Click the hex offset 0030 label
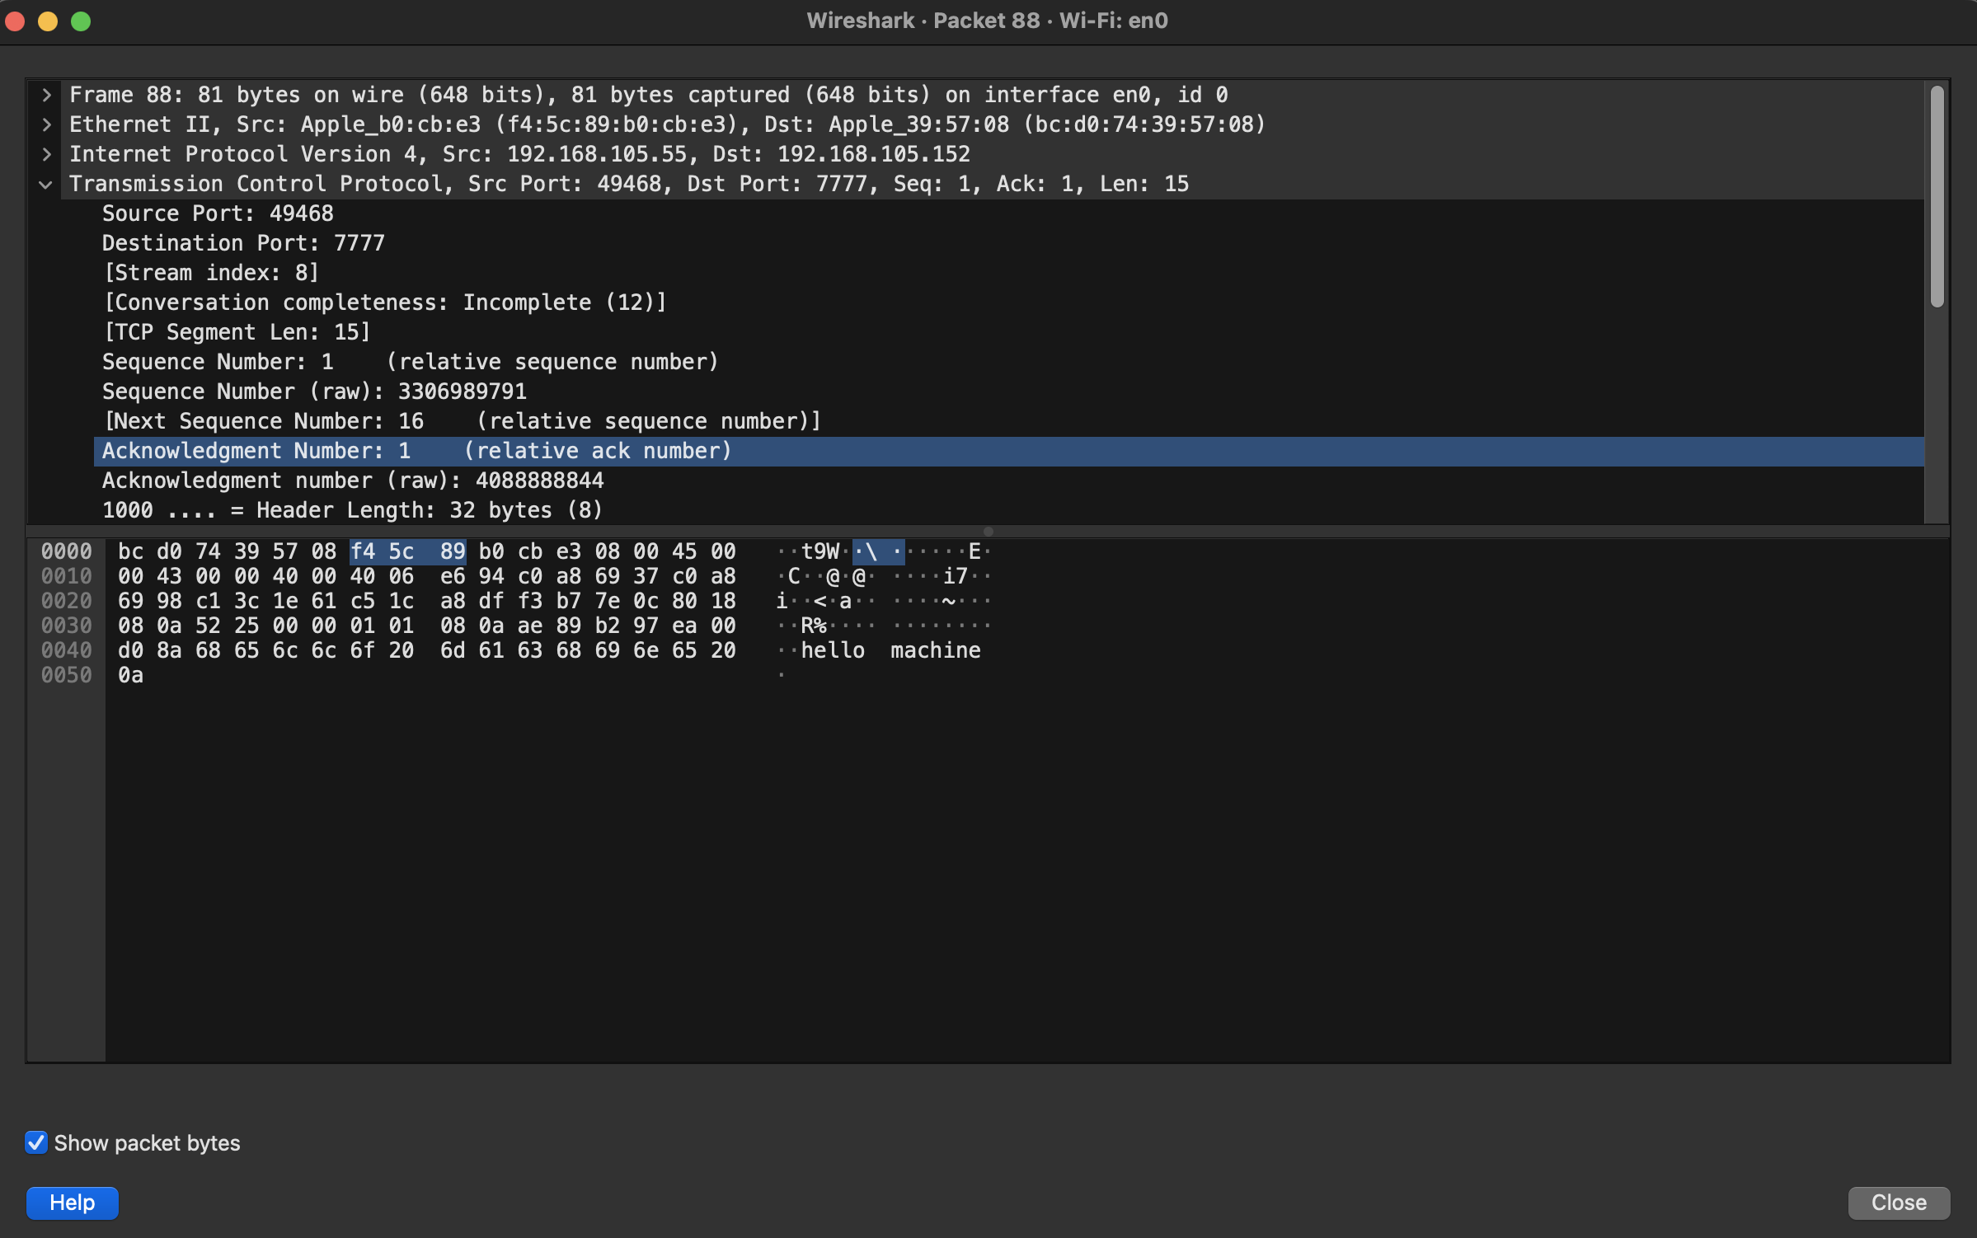 pyautogui.click(x=67, y=626)
